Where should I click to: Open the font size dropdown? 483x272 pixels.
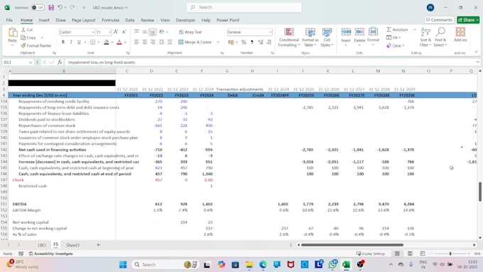click(109, 32)
